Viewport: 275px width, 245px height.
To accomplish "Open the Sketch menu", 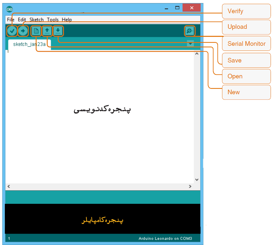I will click(37, 20).
